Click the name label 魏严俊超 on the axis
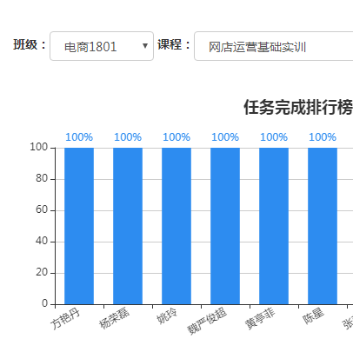This screenshot has height=352, width=353. [207, 321]
